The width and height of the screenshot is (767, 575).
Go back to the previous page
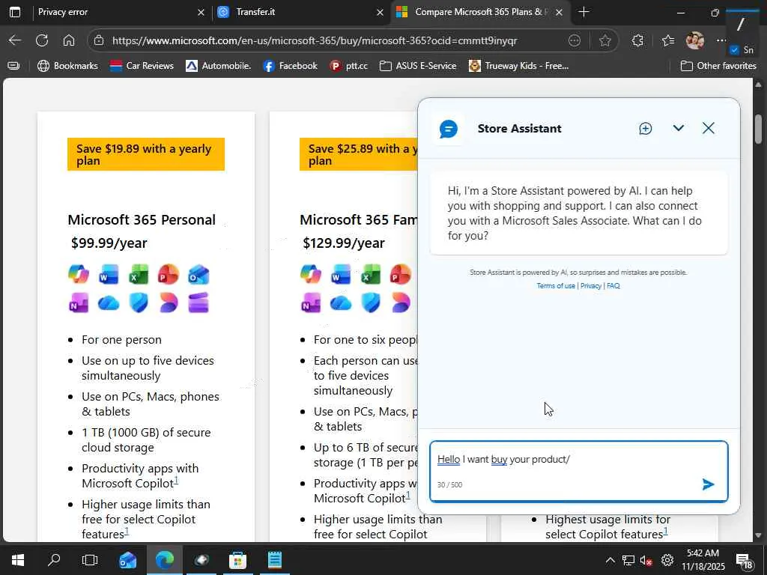click(15, 40)
